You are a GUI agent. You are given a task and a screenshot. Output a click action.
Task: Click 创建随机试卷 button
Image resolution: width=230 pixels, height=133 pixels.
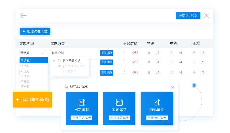click(157, 118)
